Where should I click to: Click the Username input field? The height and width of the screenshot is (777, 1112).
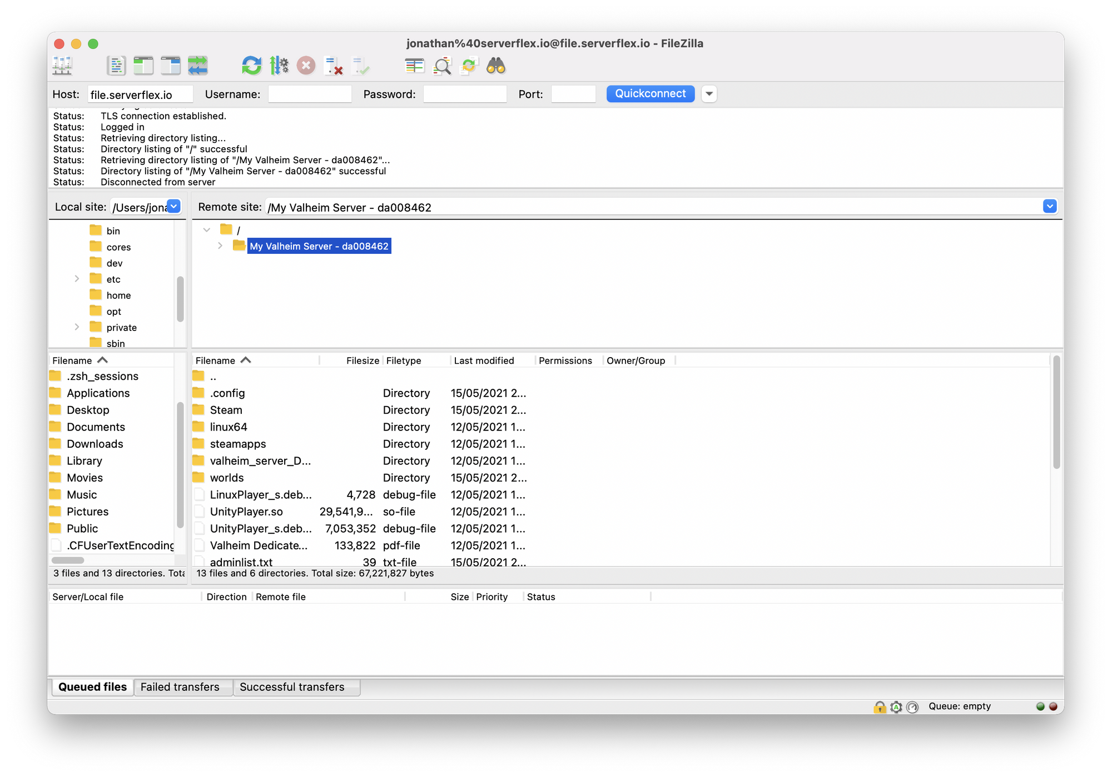point(310,94)
